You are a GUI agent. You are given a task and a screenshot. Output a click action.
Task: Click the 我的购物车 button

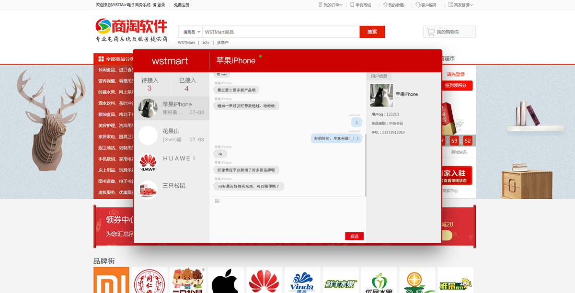[449, 32]
